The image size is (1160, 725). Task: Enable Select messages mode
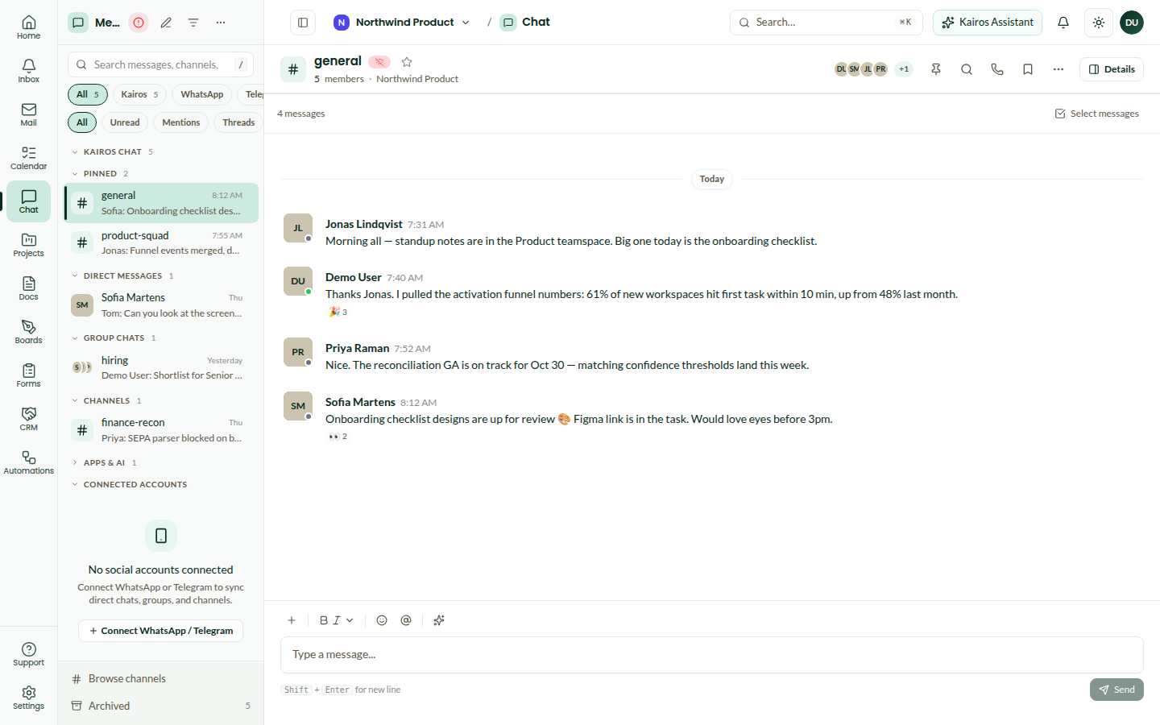coord(1097,114)
